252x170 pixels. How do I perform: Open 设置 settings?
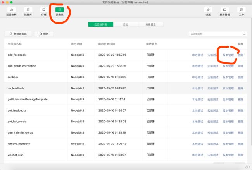pyautogui.click(x=208, y=12)
